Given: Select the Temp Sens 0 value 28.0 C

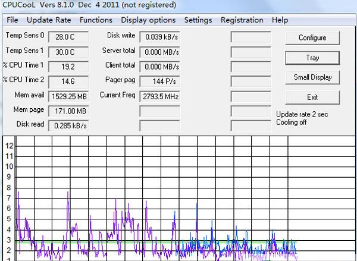Looking at the screenshot, I should [68, 37].
